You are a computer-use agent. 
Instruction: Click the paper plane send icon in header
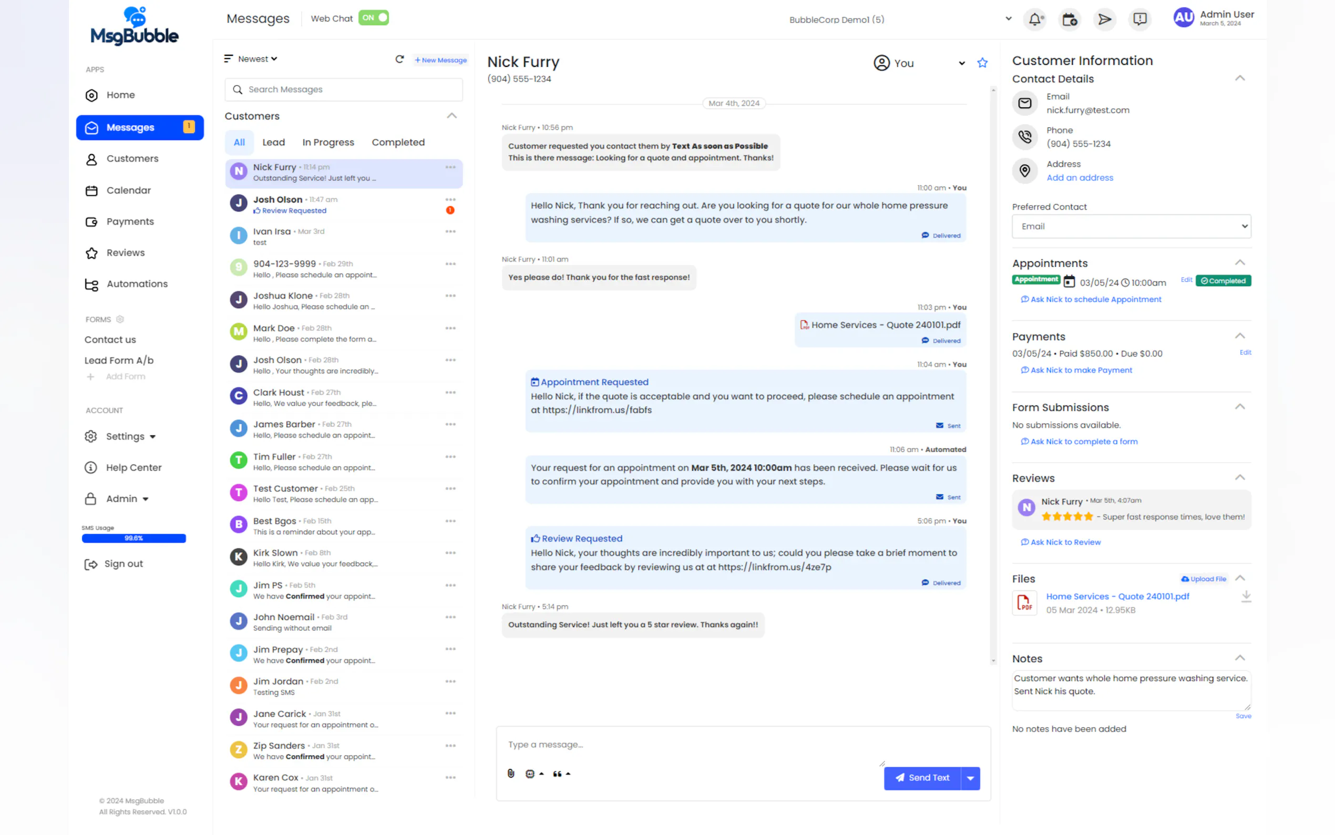pyautogui.click(x=1104, y=19)
